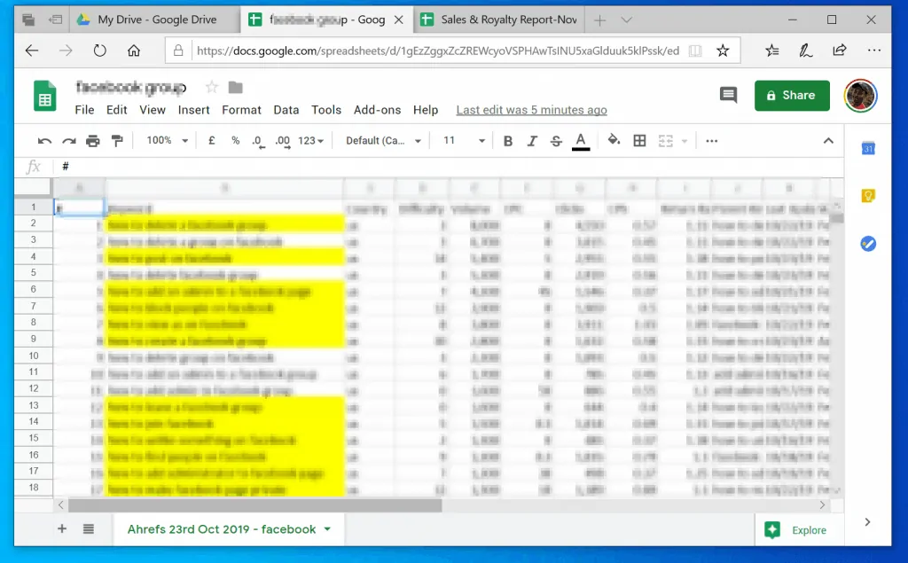Click the Print icon in toolbar

(93, 141)
